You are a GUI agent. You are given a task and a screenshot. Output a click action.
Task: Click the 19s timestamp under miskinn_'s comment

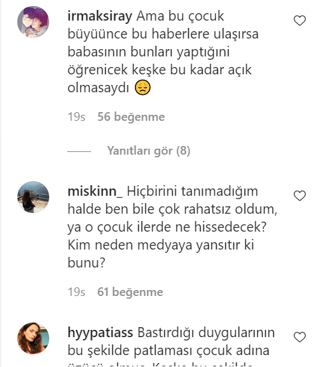76,292
